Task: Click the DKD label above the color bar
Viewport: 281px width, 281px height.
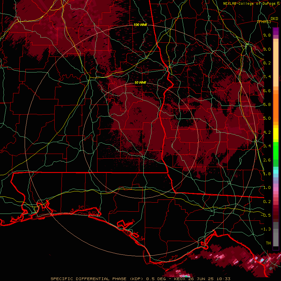Action: coord(274,19)
